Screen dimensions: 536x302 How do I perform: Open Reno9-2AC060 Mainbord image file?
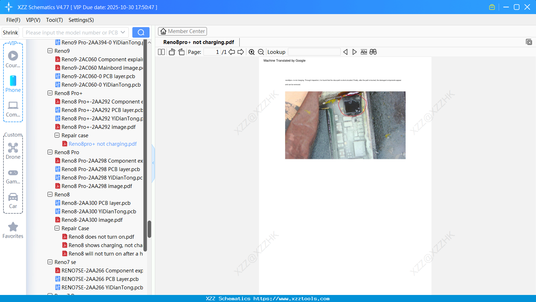tap(99, 68)
